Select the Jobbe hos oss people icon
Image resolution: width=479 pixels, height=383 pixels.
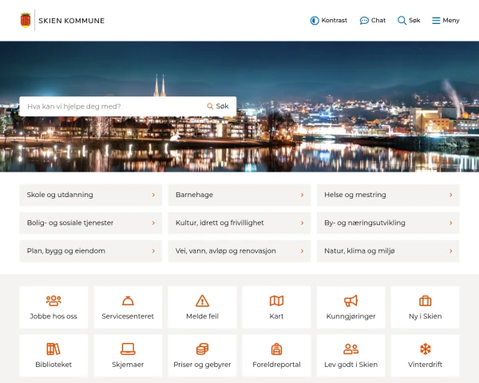tap(53, 301)
